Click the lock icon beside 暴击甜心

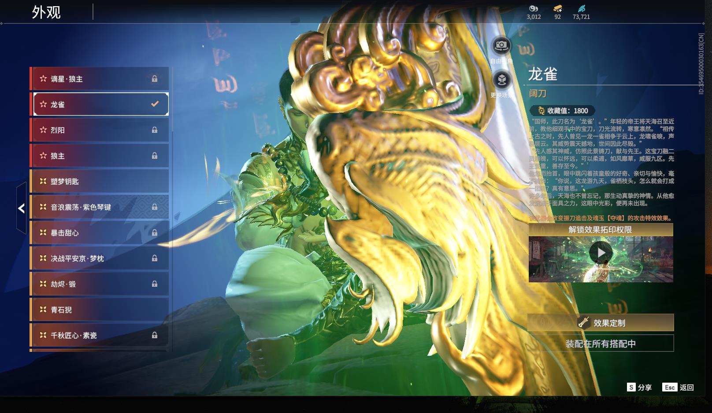click(x=155, y=233)
